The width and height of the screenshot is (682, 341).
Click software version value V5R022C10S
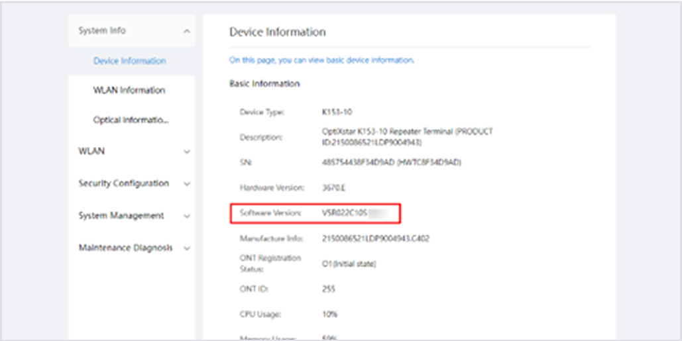click(345, 213)
